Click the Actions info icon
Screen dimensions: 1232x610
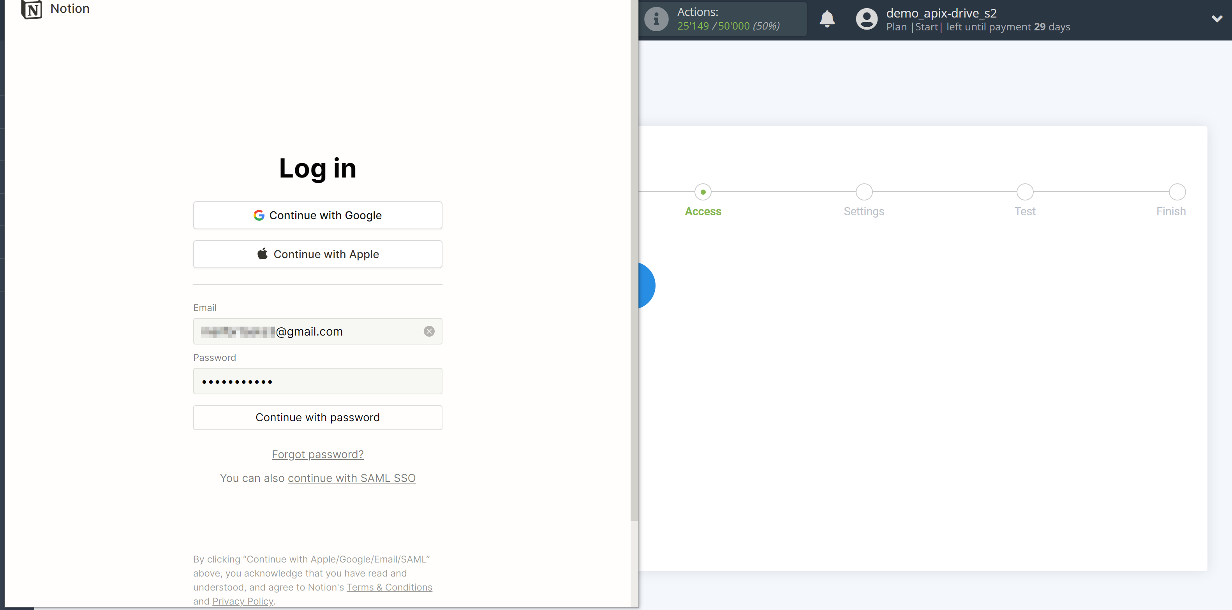coord(656,19)
